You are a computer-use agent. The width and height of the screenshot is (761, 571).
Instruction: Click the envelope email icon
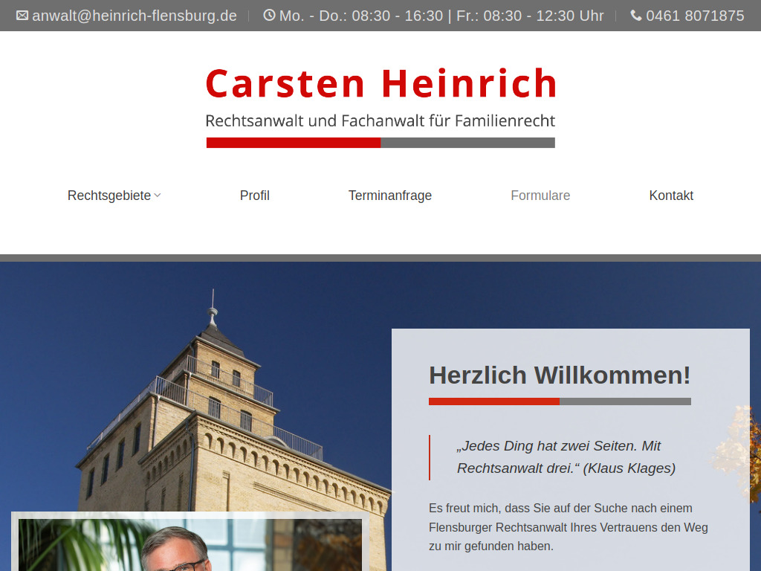coord(22,16)
